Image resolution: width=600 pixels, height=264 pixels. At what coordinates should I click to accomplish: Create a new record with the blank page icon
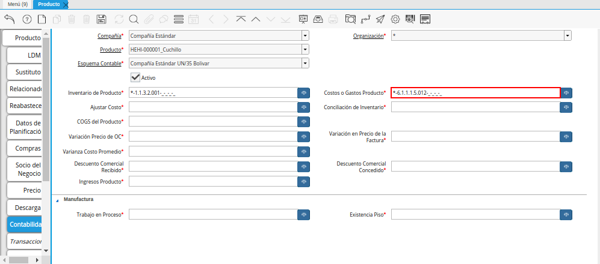pos(42,19)
